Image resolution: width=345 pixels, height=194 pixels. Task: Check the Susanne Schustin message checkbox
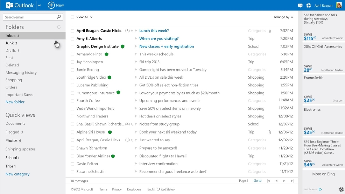tap(72, 172)
